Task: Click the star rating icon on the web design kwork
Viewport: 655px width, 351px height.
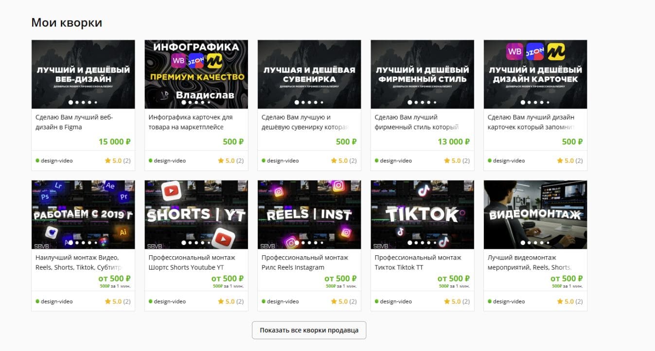Action: pyautogui.click(x=107, y=160)
